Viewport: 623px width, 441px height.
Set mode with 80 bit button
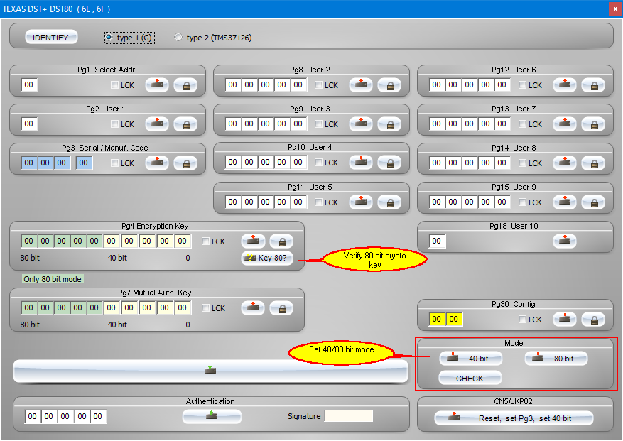coord(556,359)
